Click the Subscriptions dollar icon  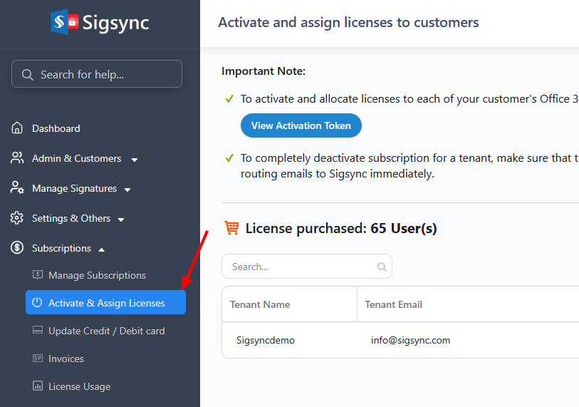[18, 248]
